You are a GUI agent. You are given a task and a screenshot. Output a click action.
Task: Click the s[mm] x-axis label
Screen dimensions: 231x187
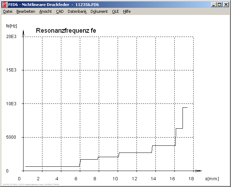point(212,178)
